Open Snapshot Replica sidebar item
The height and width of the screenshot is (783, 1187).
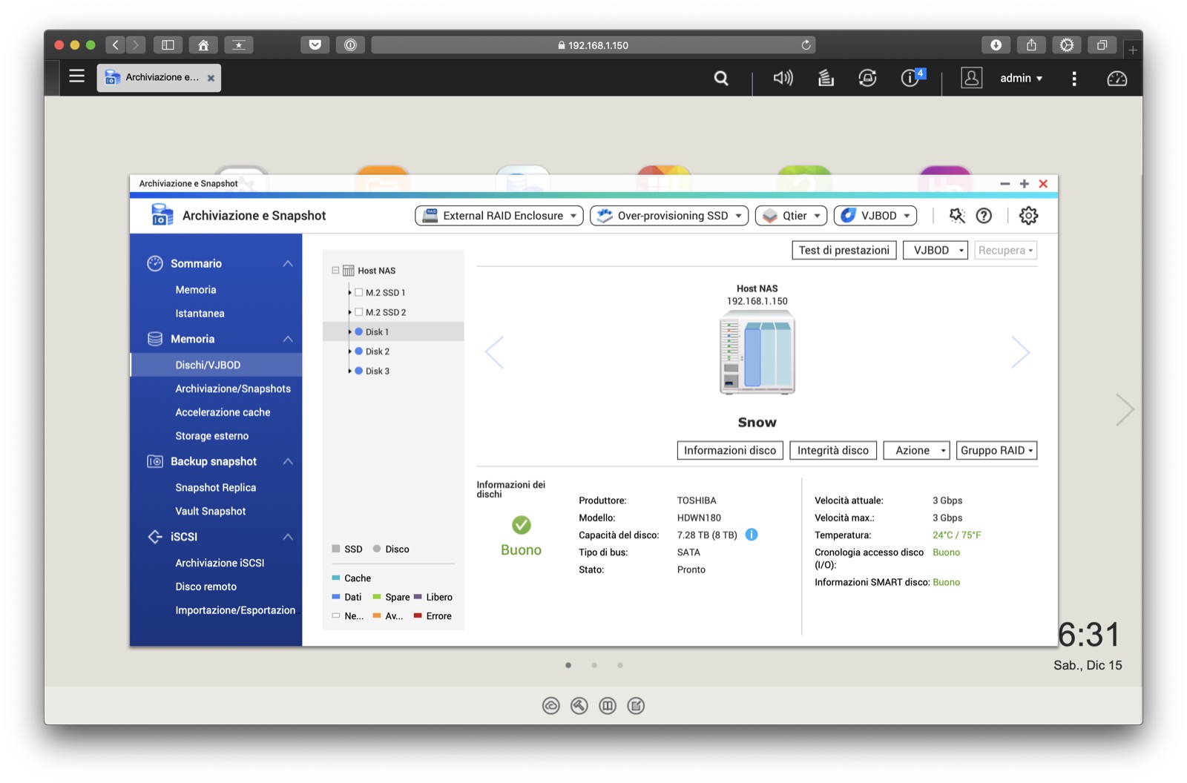coord(215,488)
